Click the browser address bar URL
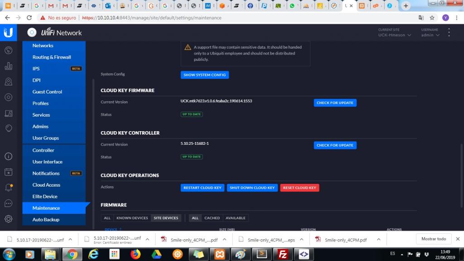The height and width of the screenshot is (261, 464). (151, 18)
